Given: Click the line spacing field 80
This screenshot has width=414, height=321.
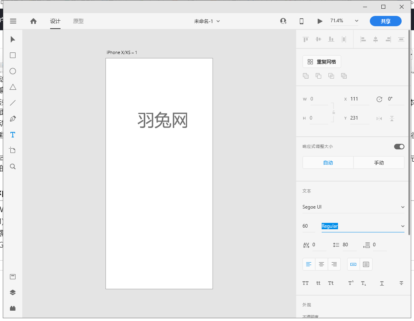Looking at the screenshot, I should 349,245.
